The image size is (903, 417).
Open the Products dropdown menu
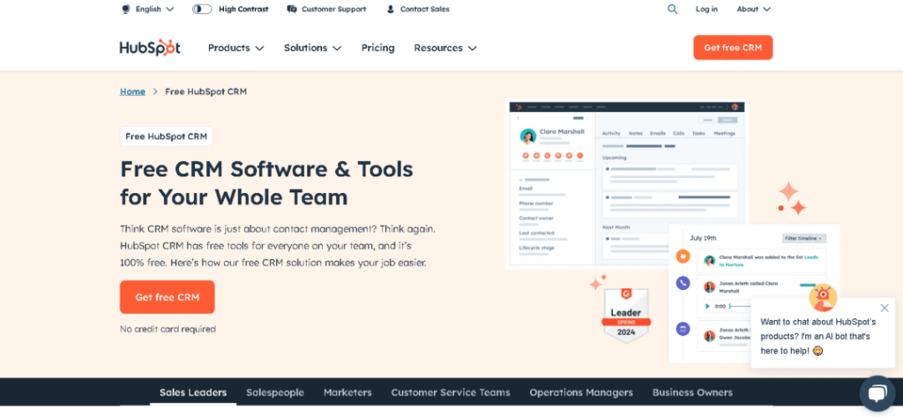coord(235,48)
